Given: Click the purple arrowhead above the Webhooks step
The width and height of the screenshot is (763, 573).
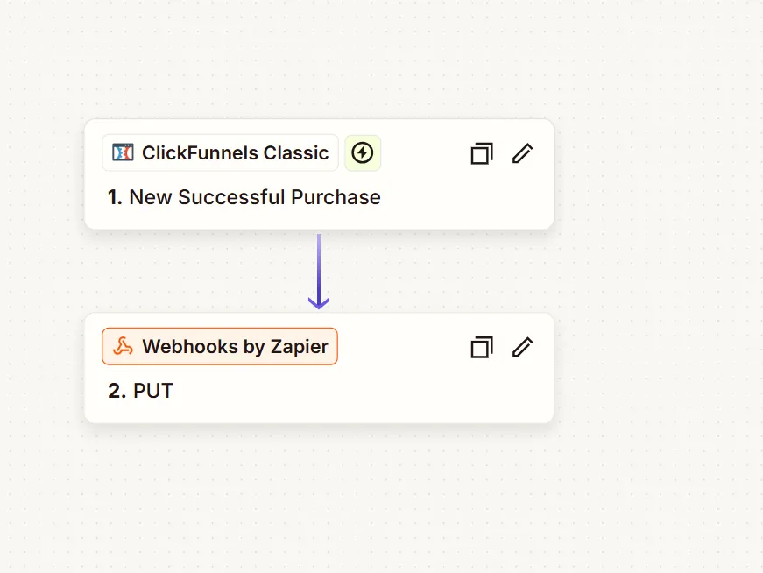Looking at the screenshot, I should [319, 302].
